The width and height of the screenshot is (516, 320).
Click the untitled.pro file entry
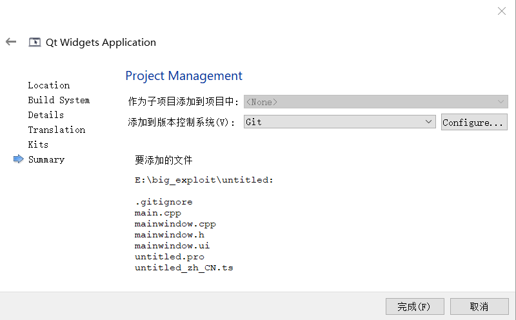[x=170, y=257]
